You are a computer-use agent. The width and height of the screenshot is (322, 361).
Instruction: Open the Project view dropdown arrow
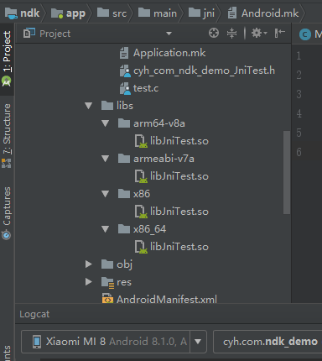[169, 34]
